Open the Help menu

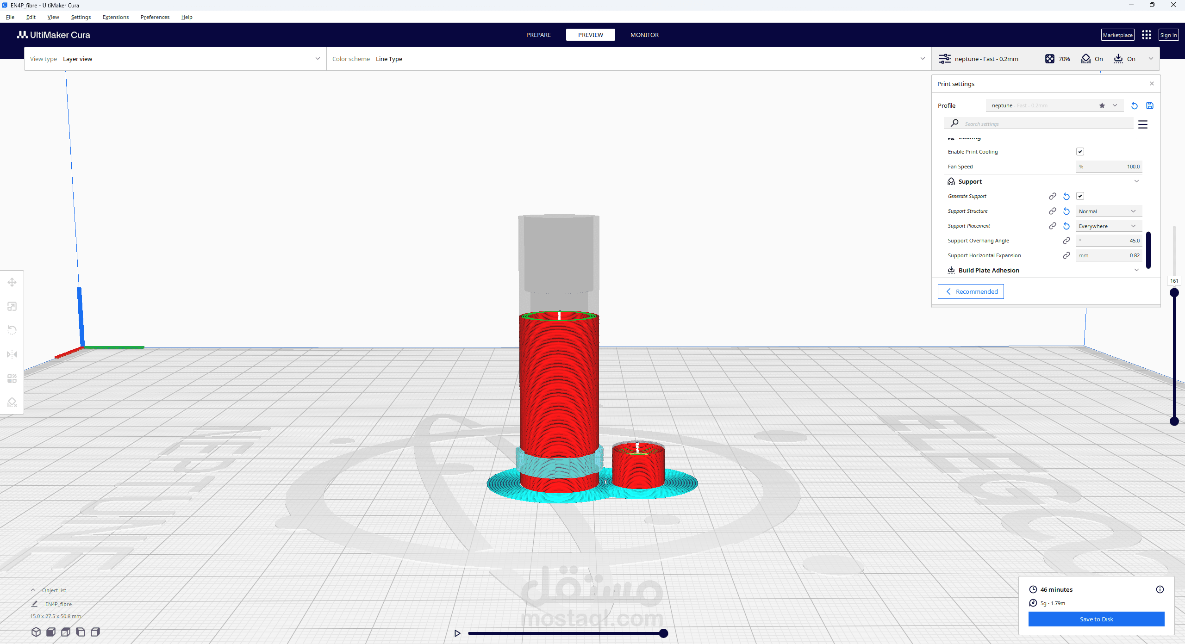[187, 17]
